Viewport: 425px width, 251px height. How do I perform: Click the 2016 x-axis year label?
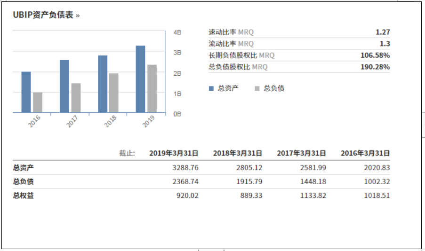34,121
